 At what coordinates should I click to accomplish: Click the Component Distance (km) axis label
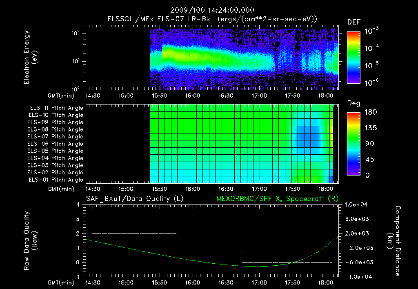tap(394, 241)
